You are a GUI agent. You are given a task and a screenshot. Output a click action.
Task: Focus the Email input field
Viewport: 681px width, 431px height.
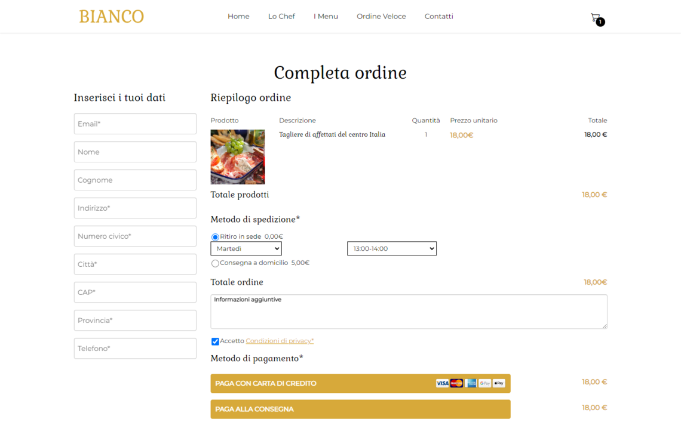click(x=135, y=124)
